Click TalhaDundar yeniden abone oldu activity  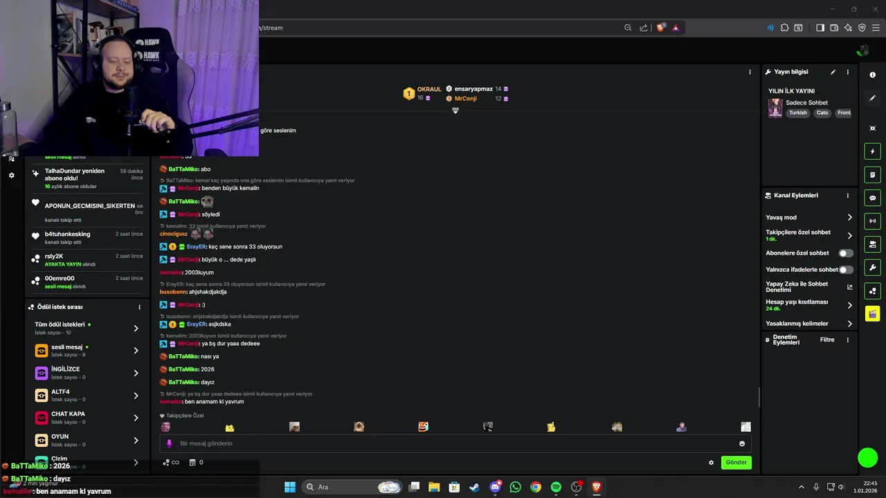click(x=87, y=178)
